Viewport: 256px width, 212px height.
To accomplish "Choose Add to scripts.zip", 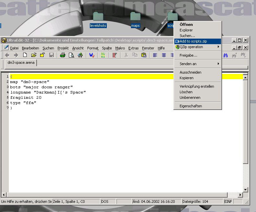I will click(198, 41).
